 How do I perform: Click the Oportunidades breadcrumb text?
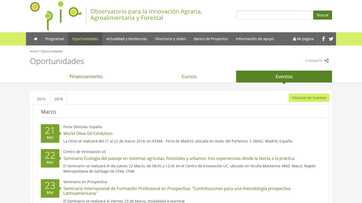click(52, 51)
